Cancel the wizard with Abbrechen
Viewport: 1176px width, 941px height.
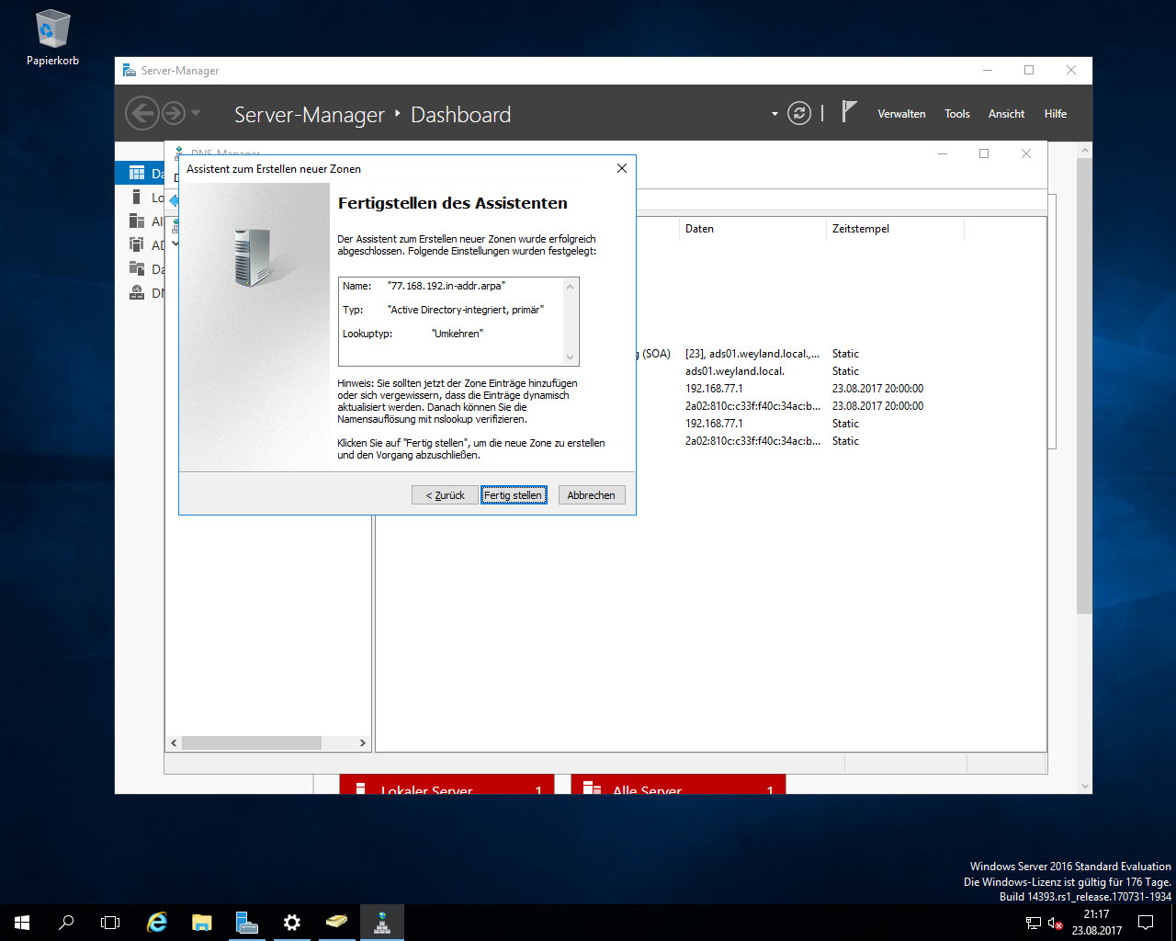tap(591, 495)
